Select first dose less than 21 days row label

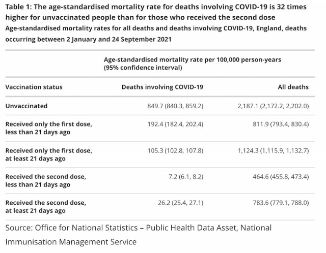click(49, 128)
